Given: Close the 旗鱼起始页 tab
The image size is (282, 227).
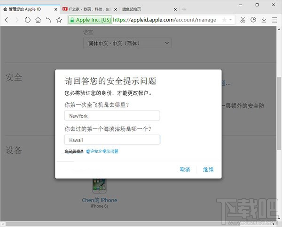Looking at the screenshot, I should pyautogui.click(x=175, y=9).
